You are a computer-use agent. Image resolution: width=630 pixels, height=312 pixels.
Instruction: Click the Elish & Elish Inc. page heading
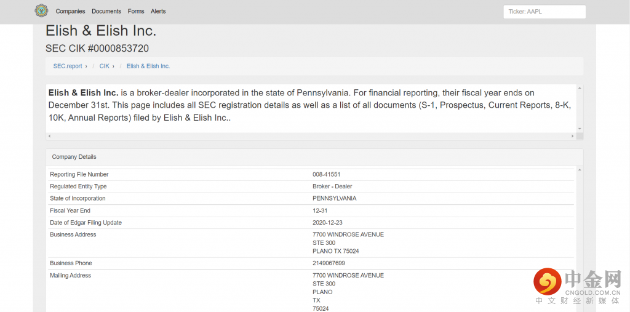point(101,31)
